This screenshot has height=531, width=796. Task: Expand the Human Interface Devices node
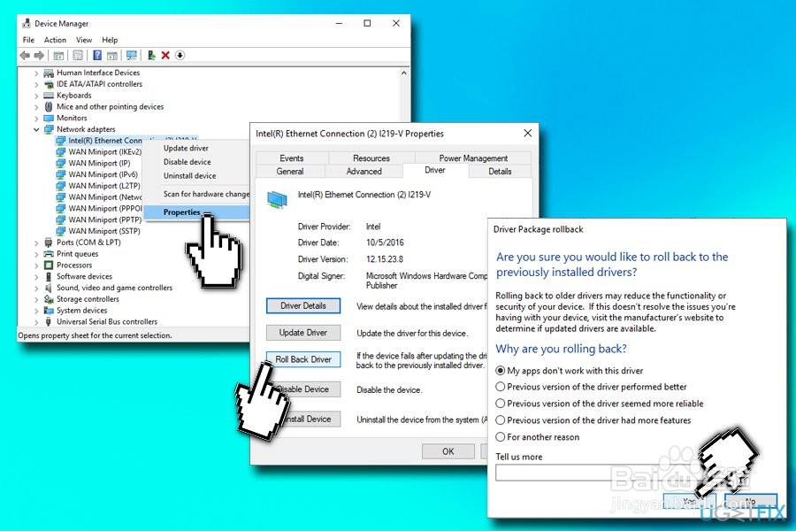[36, 73]
